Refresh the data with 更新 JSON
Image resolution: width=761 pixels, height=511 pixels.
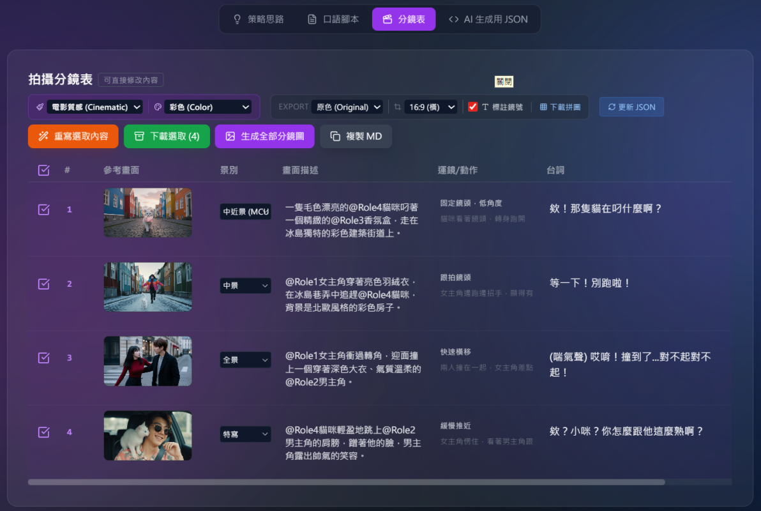click(631, 107)
